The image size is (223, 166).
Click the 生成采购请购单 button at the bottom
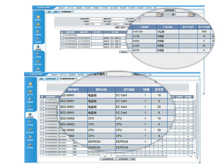point(107,159)
